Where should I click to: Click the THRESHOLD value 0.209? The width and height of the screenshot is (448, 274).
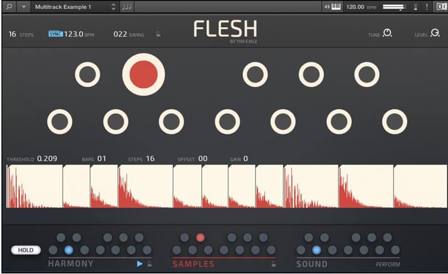click(x=47, y=159)
